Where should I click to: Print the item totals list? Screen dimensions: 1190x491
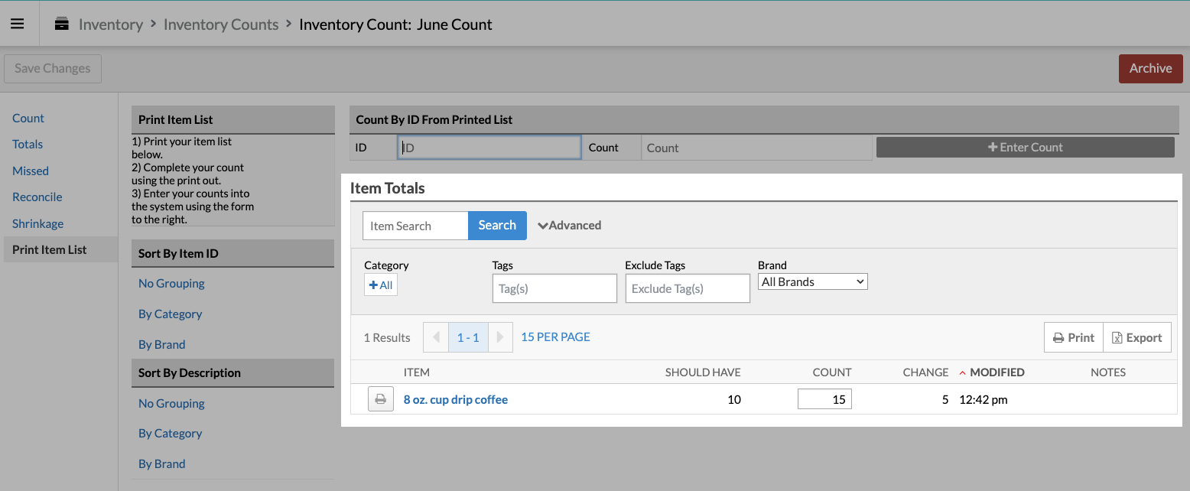click(x=1074, y=337)
